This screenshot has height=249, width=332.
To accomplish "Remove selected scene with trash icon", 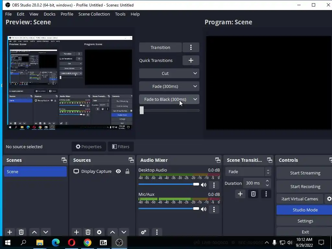I will [x=21, y=232].
